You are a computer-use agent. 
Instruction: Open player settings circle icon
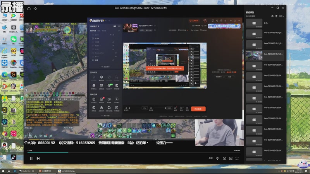224,159
